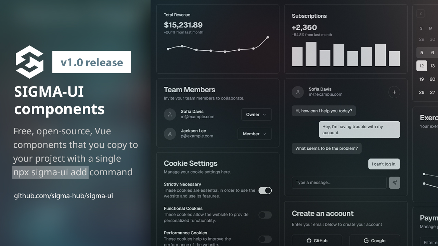
Task: Enable the Functional Cookies toggle
Action: click(265, 215)
